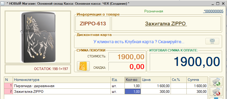Click the СКИДКА amount field 0,00

[127, 66]
